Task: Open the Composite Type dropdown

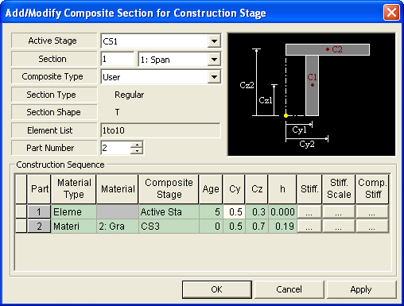Action: pos(214,77)
